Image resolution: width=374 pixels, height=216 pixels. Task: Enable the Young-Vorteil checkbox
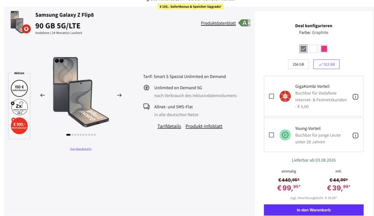click(271, 135)
